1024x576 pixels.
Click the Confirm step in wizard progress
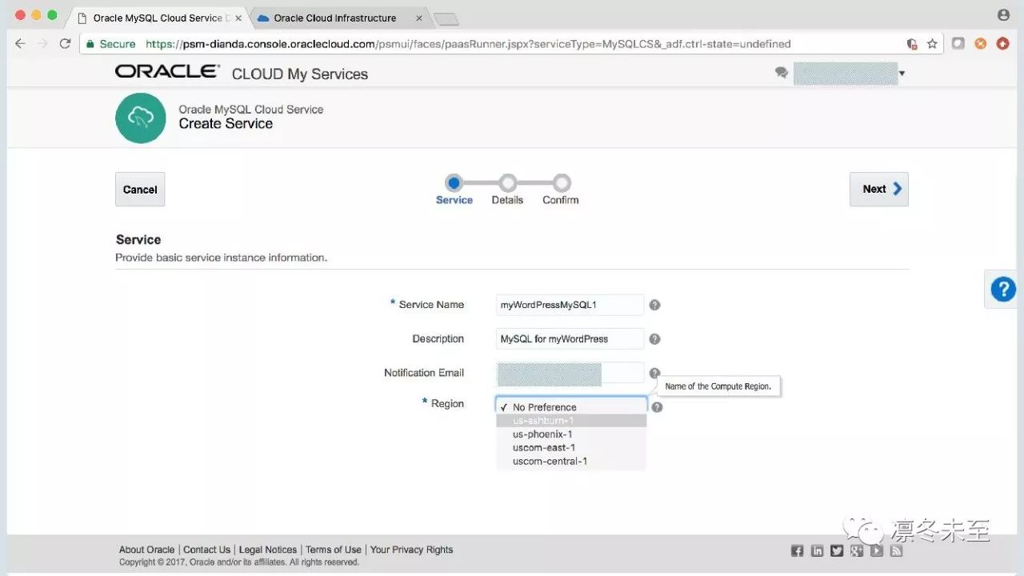point(561,190)
